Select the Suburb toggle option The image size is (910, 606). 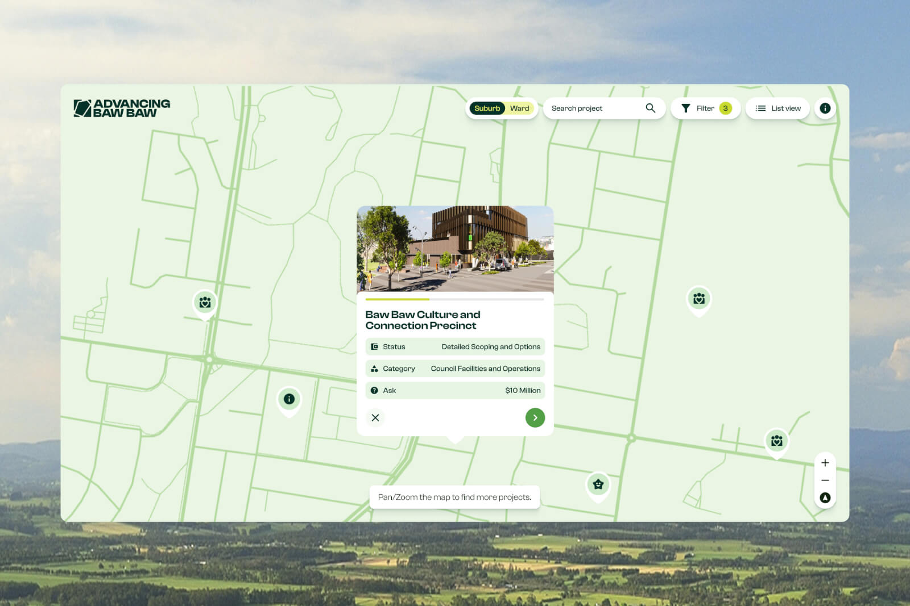point(487,108)
